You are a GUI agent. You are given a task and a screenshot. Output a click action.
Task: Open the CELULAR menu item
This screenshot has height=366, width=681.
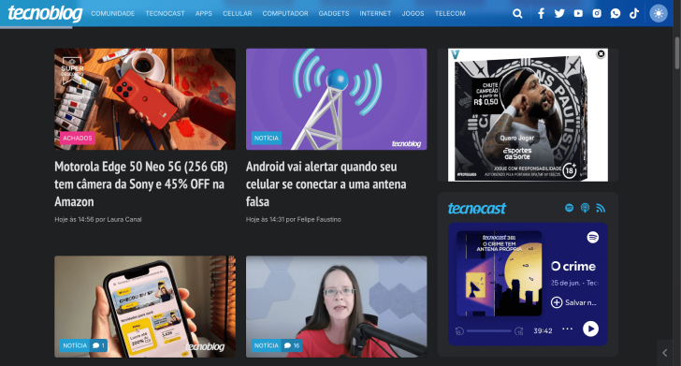[x=238, y=13]
